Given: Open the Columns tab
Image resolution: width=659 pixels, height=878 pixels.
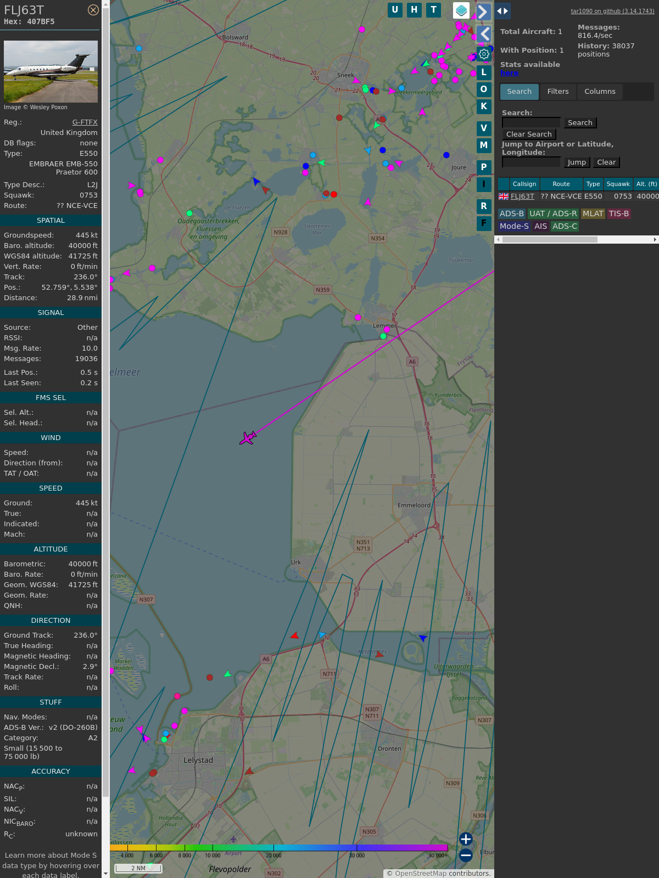Looking at the screenshot, I should tap(600, 92).
